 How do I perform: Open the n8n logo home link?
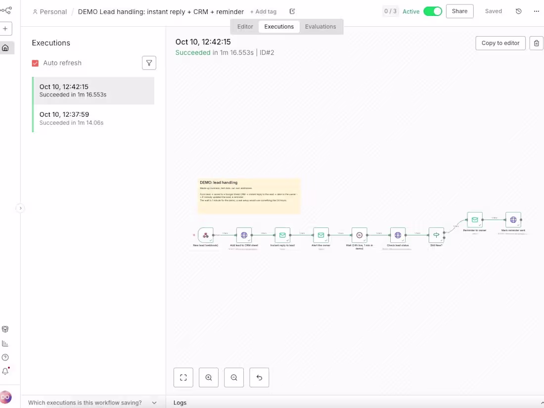tap(5, 10)
